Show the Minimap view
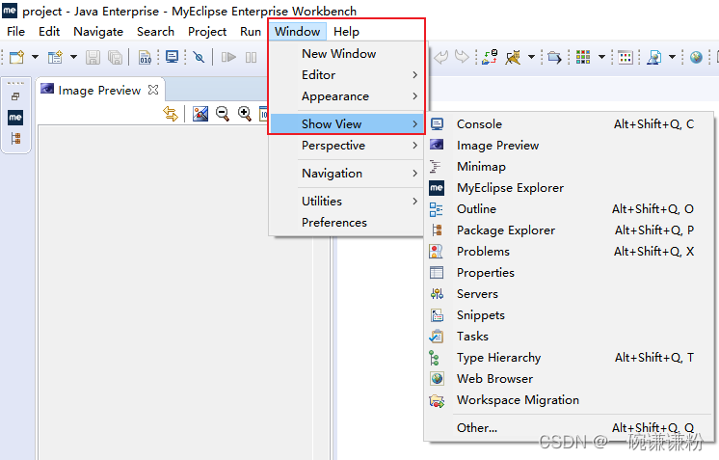Image resolution: width=719 pixels, height=460 pixels. pyautogui.click(x=568, y=167)
